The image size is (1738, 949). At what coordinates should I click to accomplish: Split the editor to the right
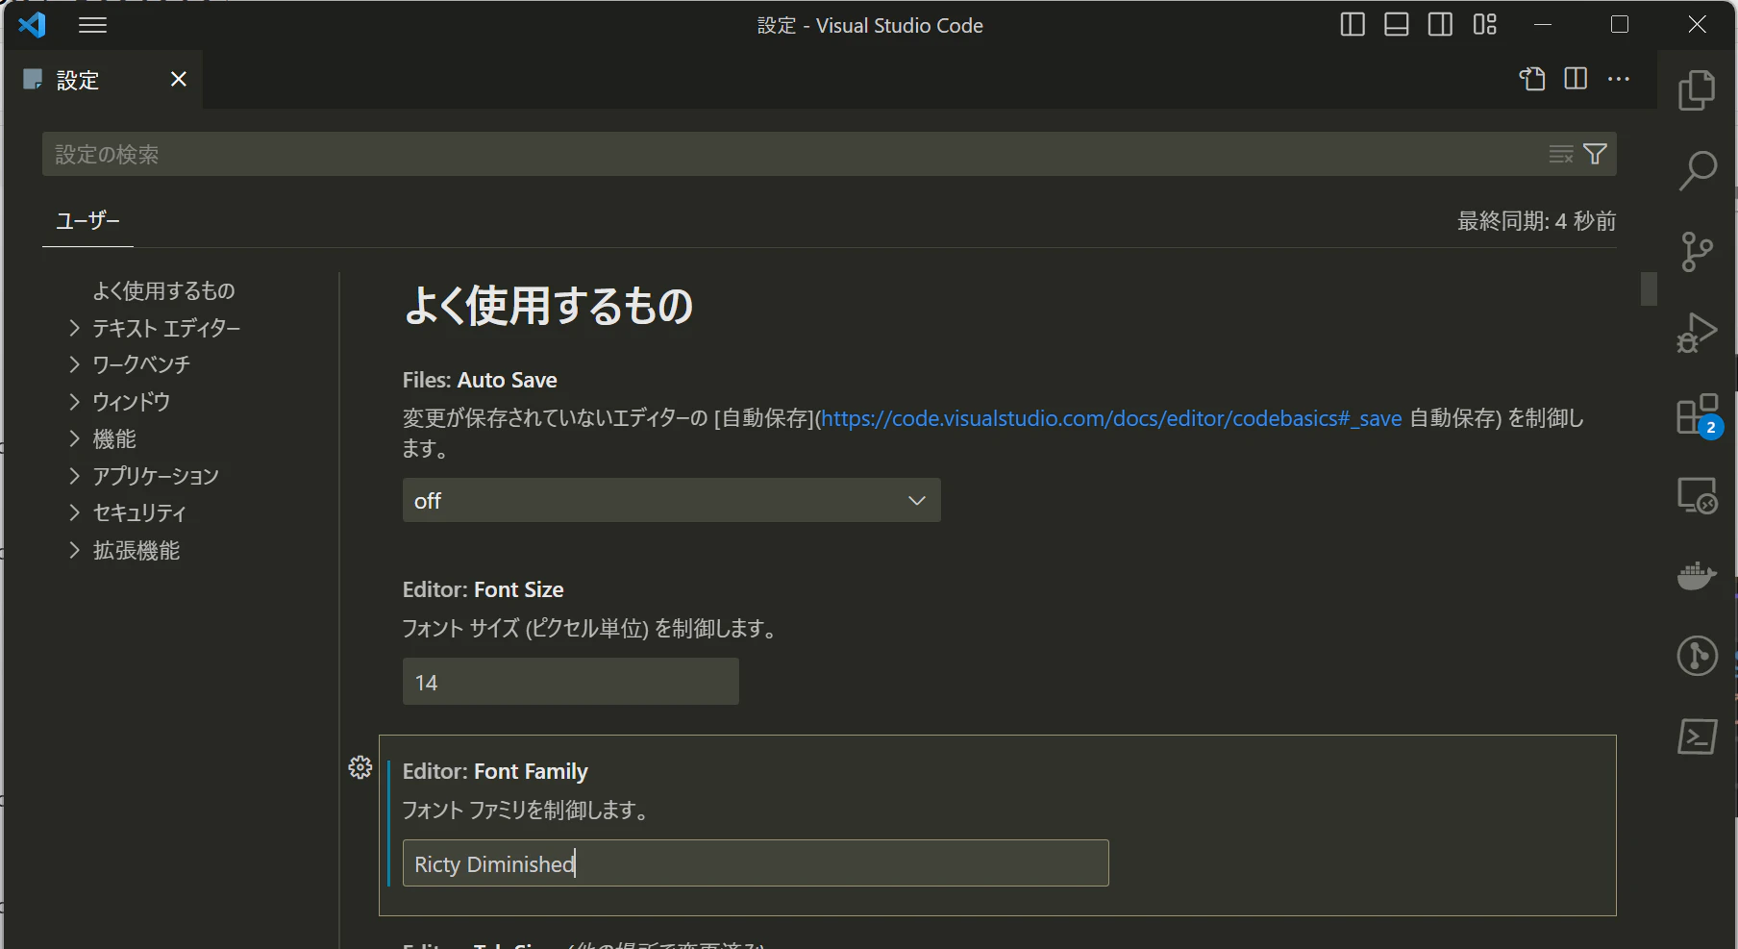pos(1576,79)
